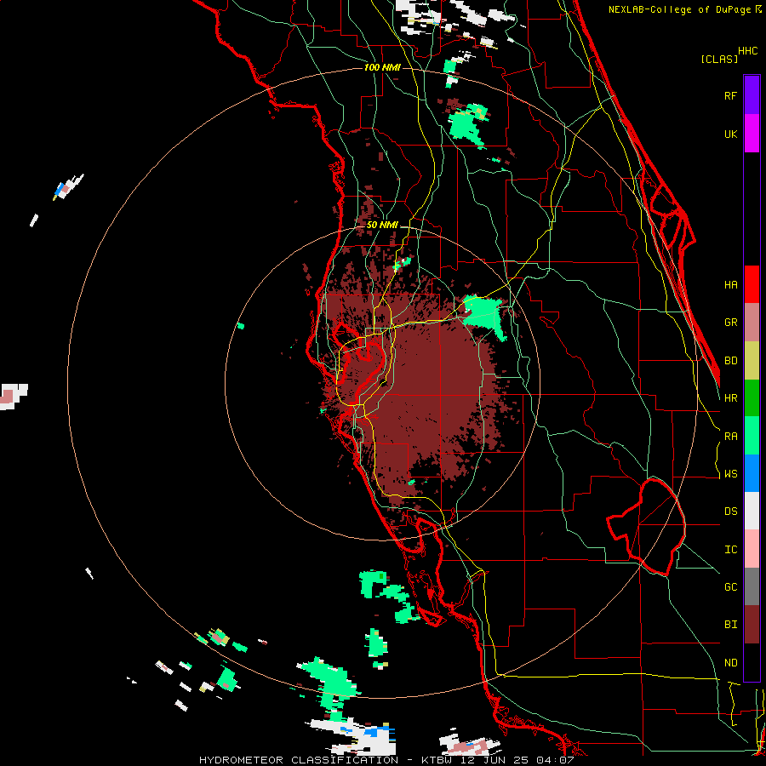Image resolution: width=766 pixels, height=766 pixels.
Task: Click the GC legend label
Action: pyautogui.click(x=731, y=587)
